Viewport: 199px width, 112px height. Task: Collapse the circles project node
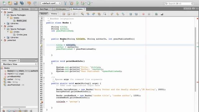(2, 26)
